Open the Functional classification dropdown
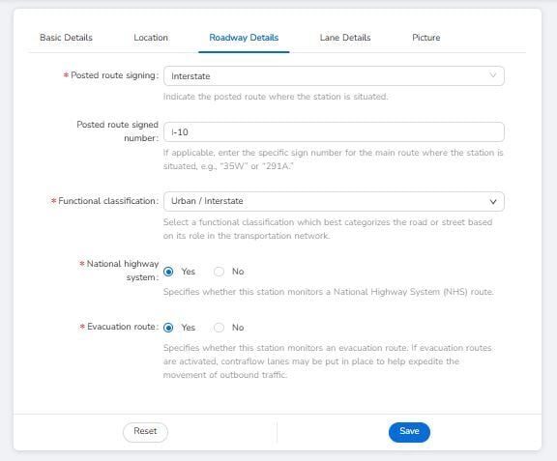Screen dimensions: 557x461 point(334,201)
